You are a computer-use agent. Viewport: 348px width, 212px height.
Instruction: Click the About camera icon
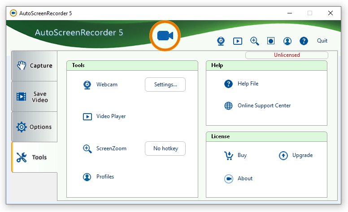[x=229, y=179]
